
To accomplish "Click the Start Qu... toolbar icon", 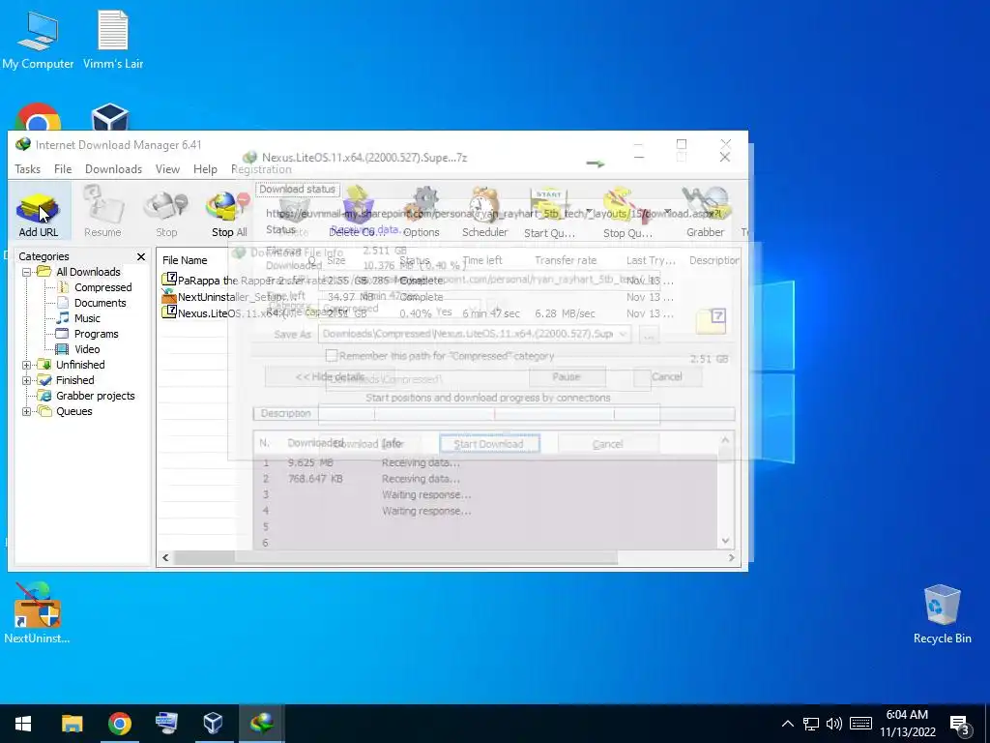I will (x=548, y=212).
